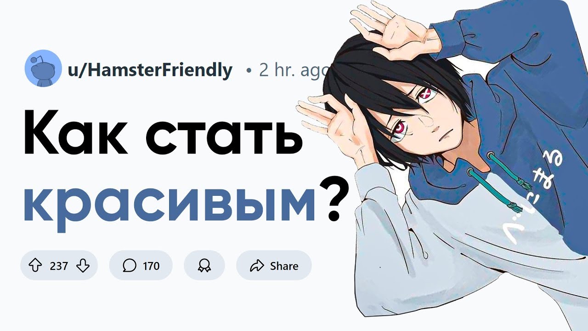Open the post title "Как стать"

point(162,133)
